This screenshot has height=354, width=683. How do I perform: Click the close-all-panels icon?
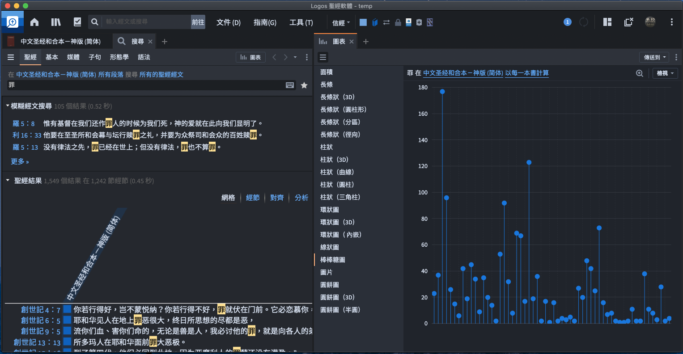[x=629, y=22]
